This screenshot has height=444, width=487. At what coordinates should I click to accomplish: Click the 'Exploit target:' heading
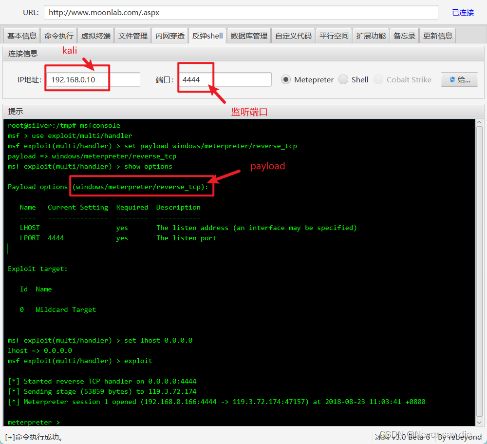[x=37, y=269]
